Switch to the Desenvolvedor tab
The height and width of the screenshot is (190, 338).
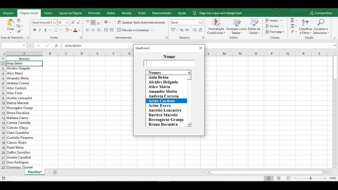[x=162, y=13]
